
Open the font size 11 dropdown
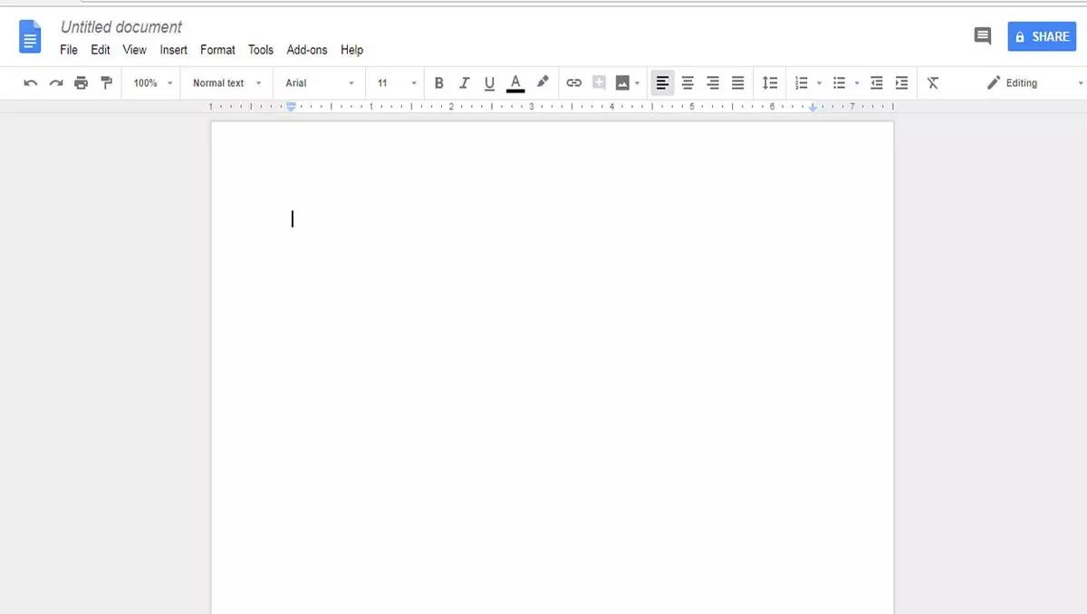[x=398, y=82]
